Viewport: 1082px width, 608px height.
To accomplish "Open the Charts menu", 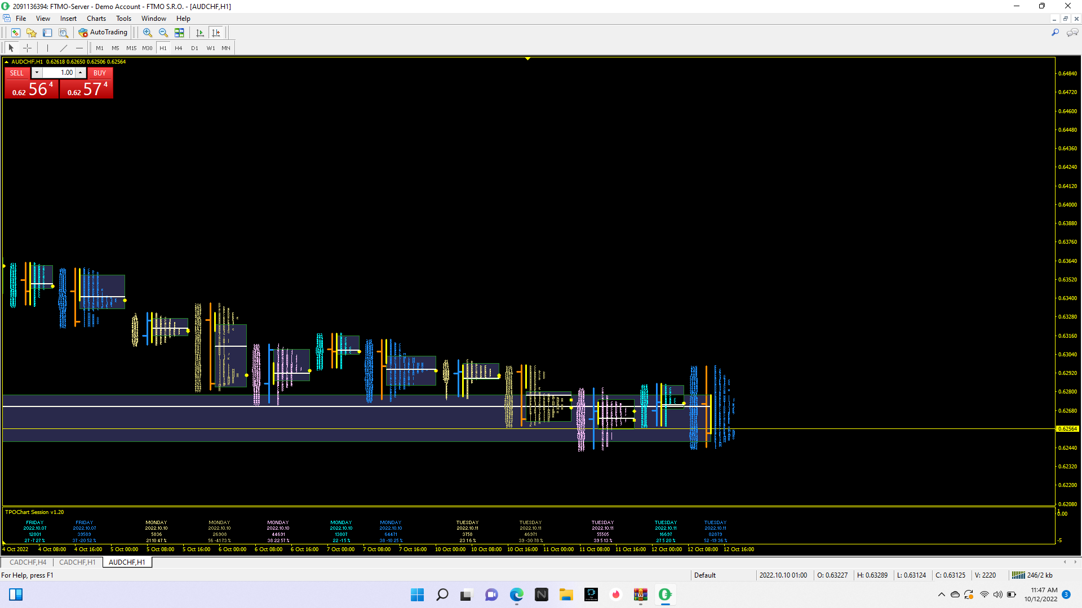I will click(96, 19).
